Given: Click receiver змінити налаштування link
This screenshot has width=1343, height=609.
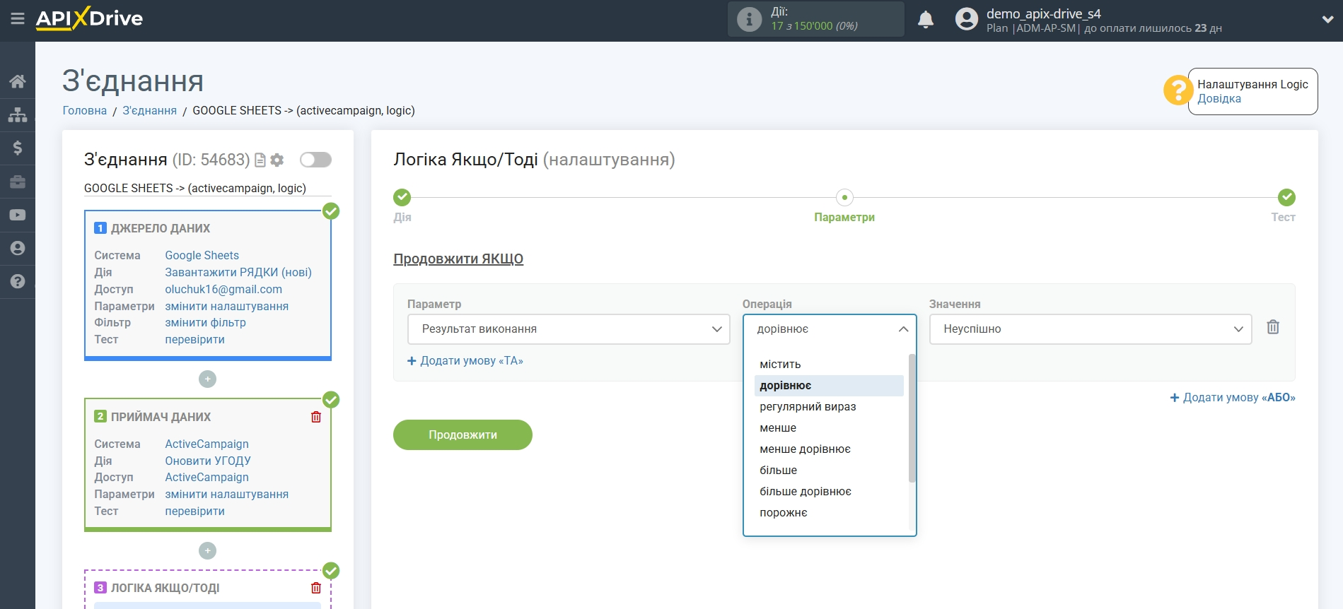Looking at the screenshot, I should pos(226,495).
